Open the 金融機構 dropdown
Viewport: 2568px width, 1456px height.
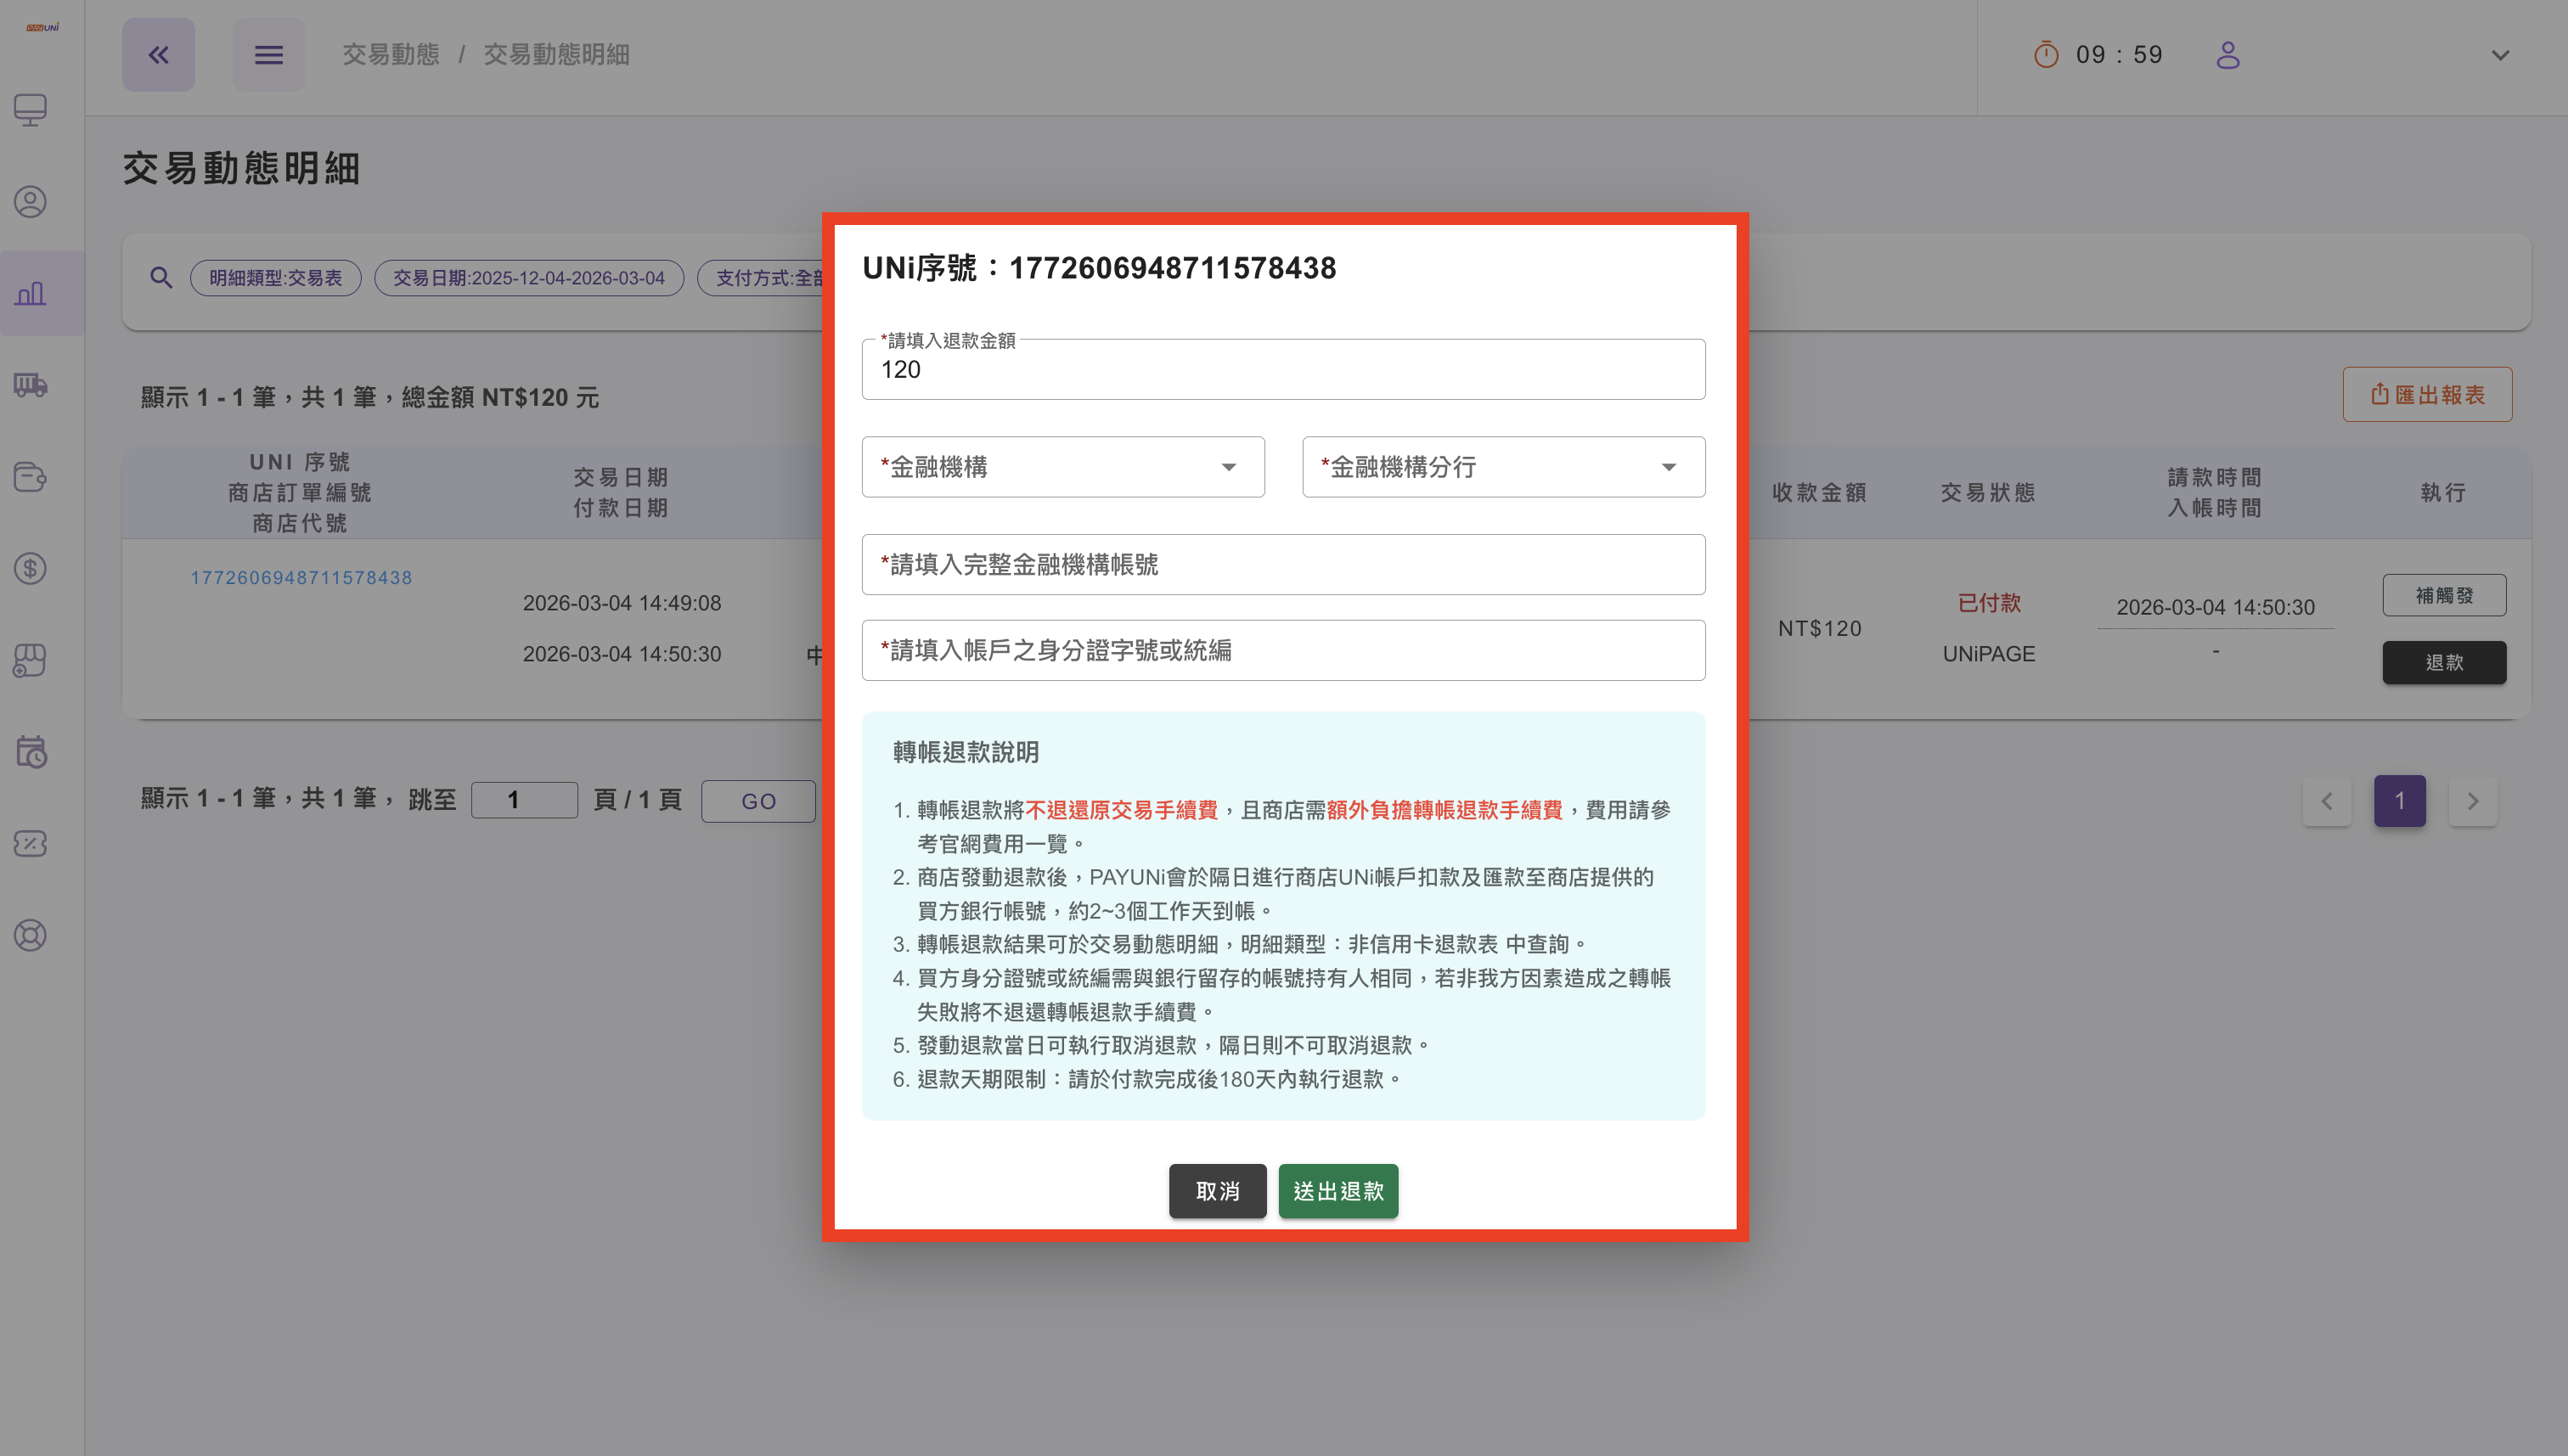pyautogui.click(x=1062, y=466)
